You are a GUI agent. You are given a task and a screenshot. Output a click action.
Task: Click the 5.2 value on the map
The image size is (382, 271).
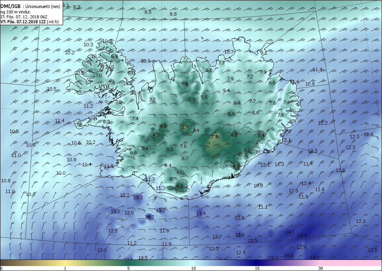[170, 149]
